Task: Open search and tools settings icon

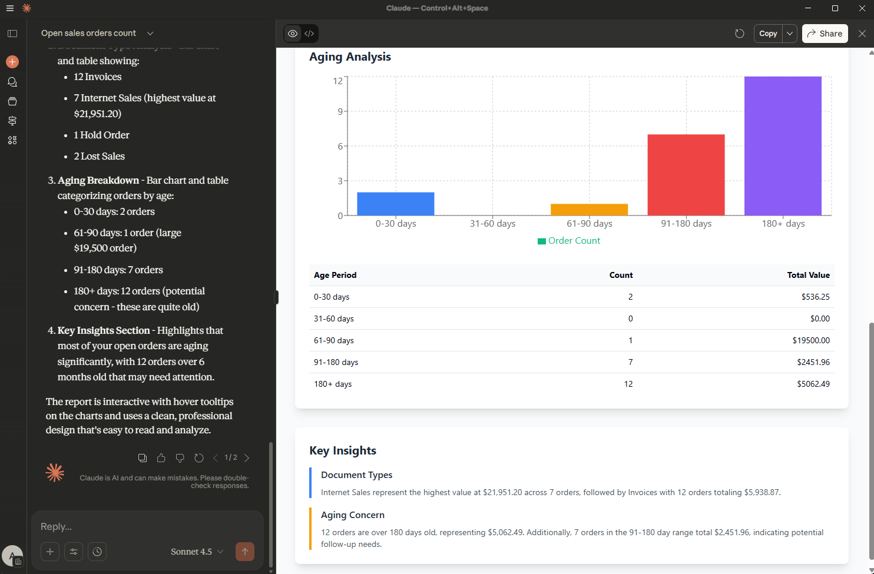Action: tap(74, 552)
